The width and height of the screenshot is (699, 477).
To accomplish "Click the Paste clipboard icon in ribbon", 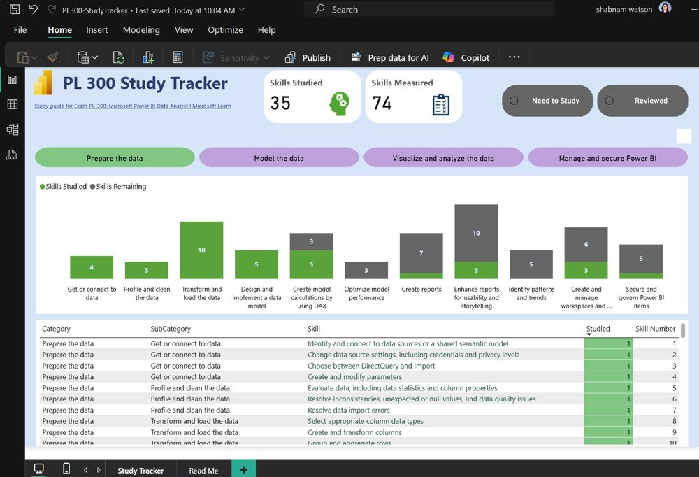I will (22, 57).
